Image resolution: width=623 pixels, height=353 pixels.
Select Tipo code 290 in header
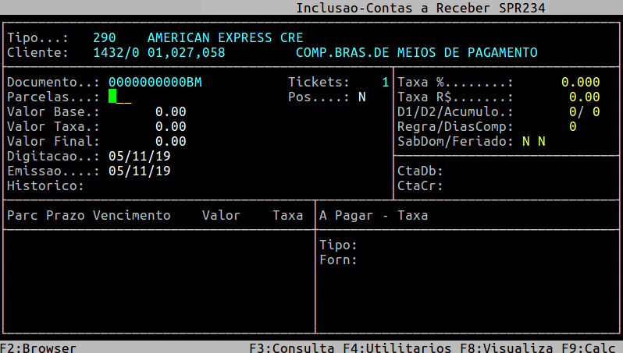coord(105,37)
